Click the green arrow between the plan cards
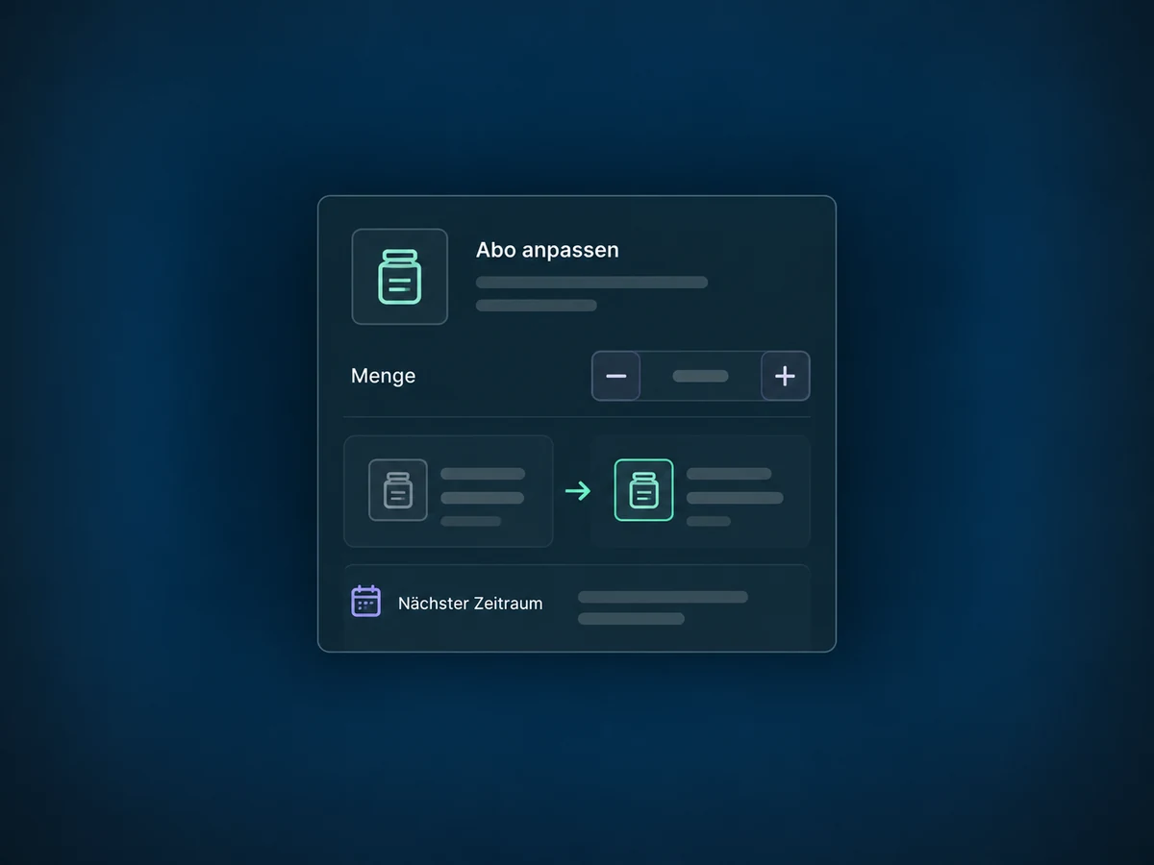 [x=578, y=491]
